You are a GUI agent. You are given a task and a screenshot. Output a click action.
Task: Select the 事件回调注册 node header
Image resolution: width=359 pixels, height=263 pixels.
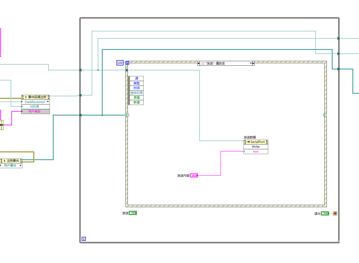click(35, 97)
